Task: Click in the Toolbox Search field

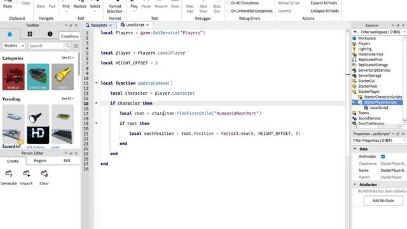Action: click(x=46, y=46)
